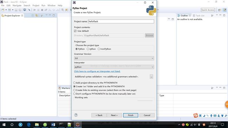Open the Run menu
Viewport: 228px width, 128px height.
tap(43, 5)
